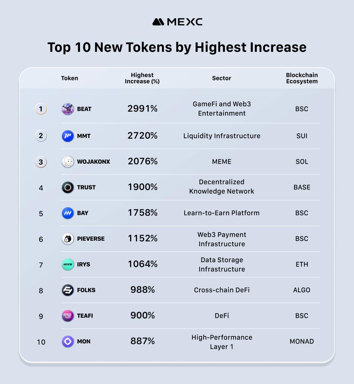
Task: Click the IRYS token icon
Action: 68,265
